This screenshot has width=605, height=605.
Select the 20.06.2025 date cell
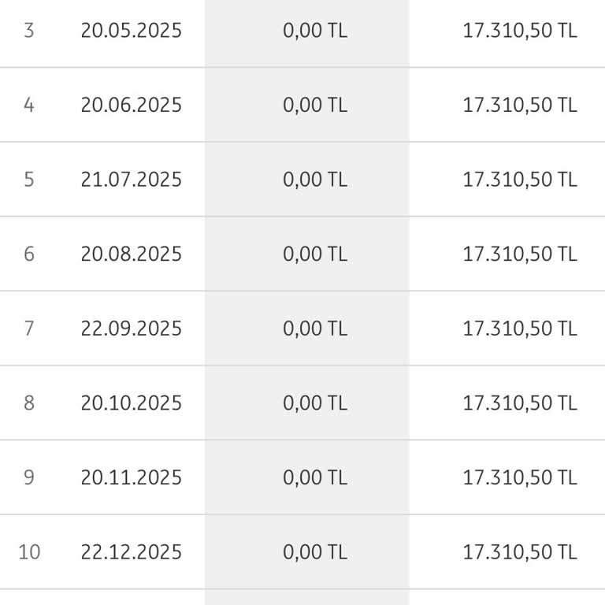click(x=131, y=105)
